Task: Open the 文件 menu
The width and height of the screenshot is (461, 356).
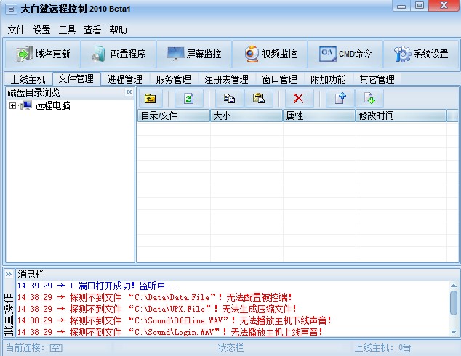Action: pos(17,30)
